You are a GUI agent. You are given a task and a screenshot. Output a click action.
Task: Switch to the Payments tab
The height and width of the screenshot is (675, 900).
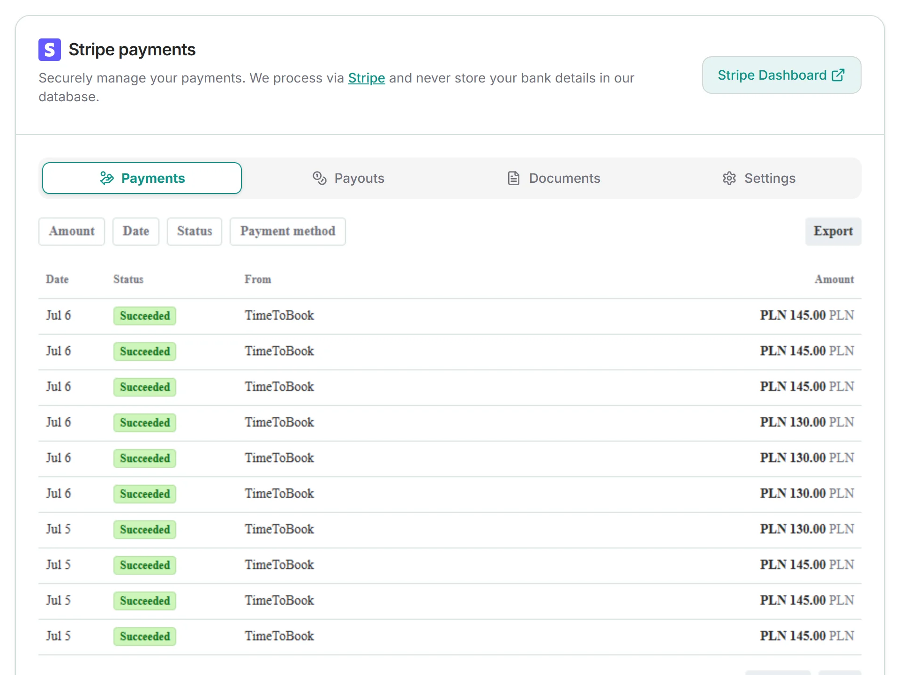click(142, 178)
